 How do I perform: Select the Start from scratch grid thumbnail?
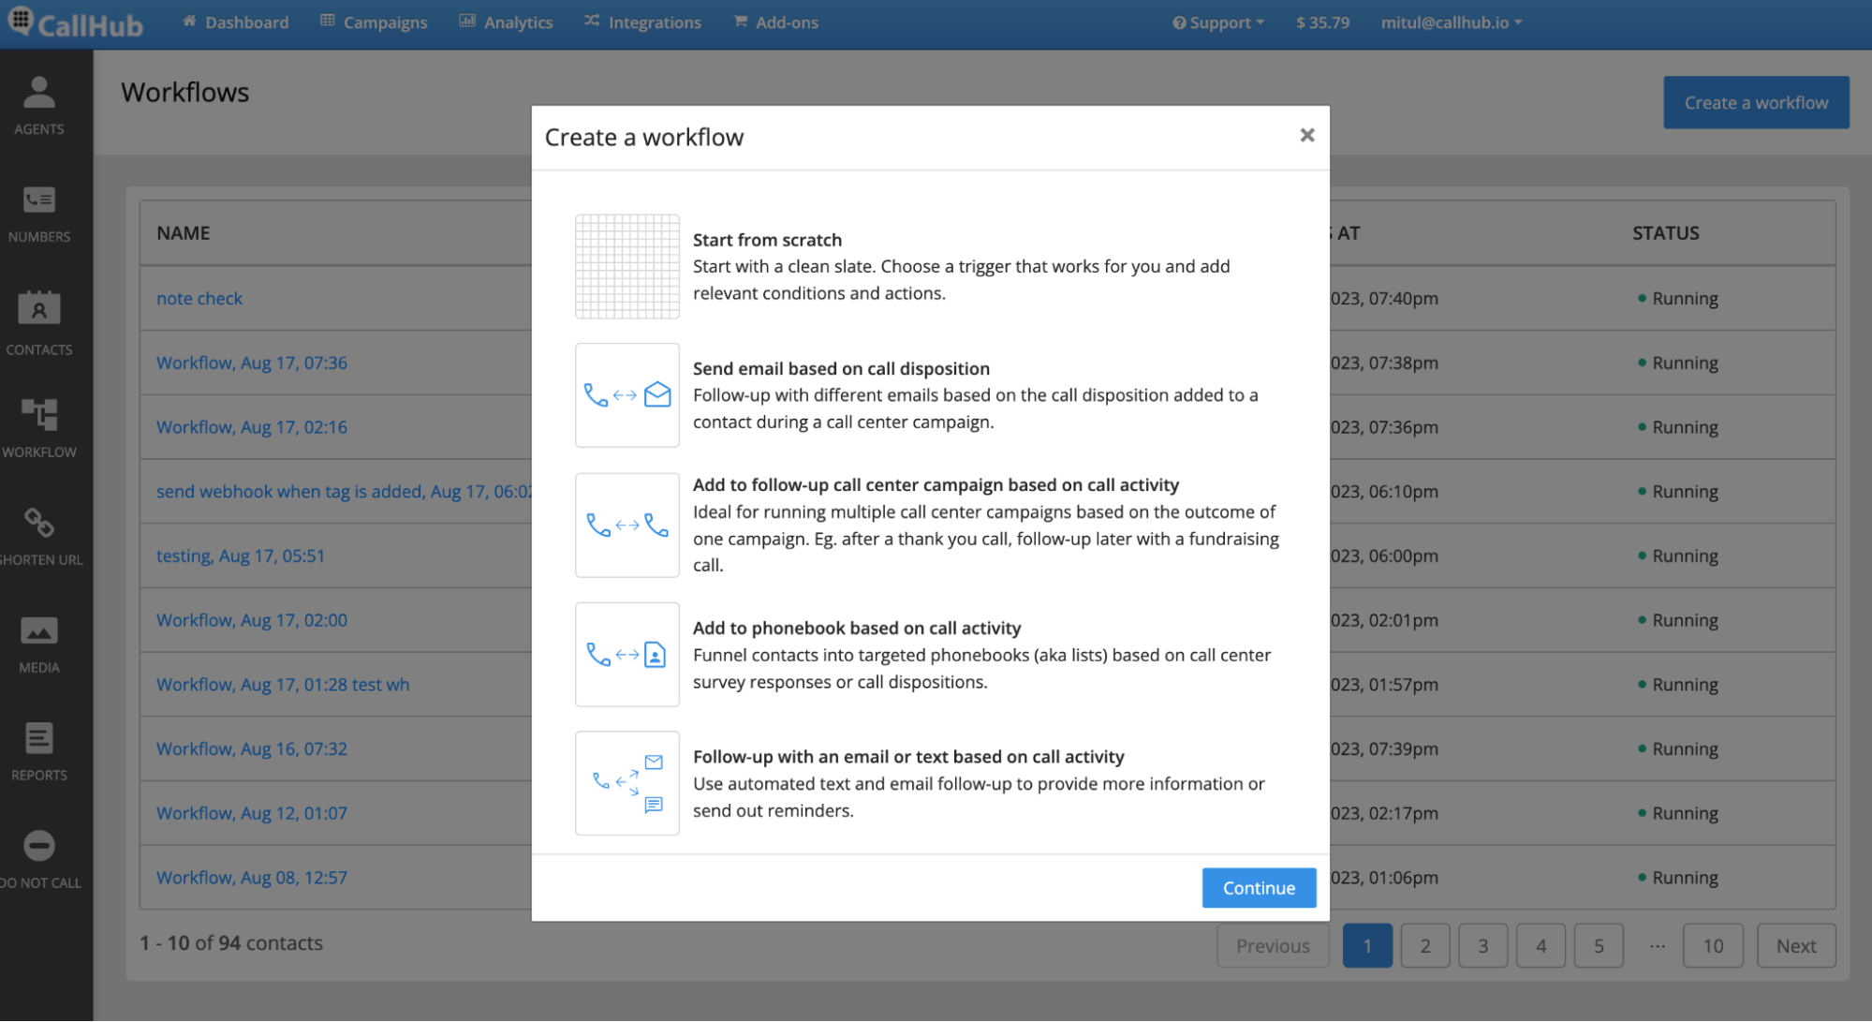point(626,267)
